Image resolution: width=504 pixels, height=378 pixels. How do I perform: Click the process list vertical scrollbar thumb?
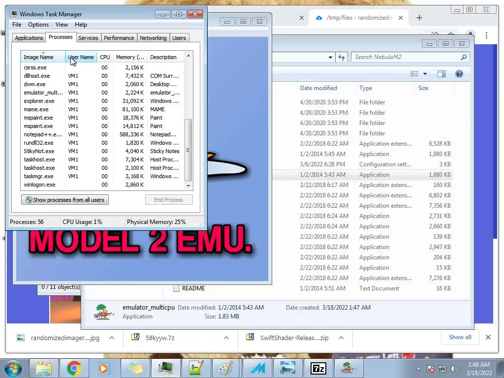pyautogui.click(x=189, y=150)
